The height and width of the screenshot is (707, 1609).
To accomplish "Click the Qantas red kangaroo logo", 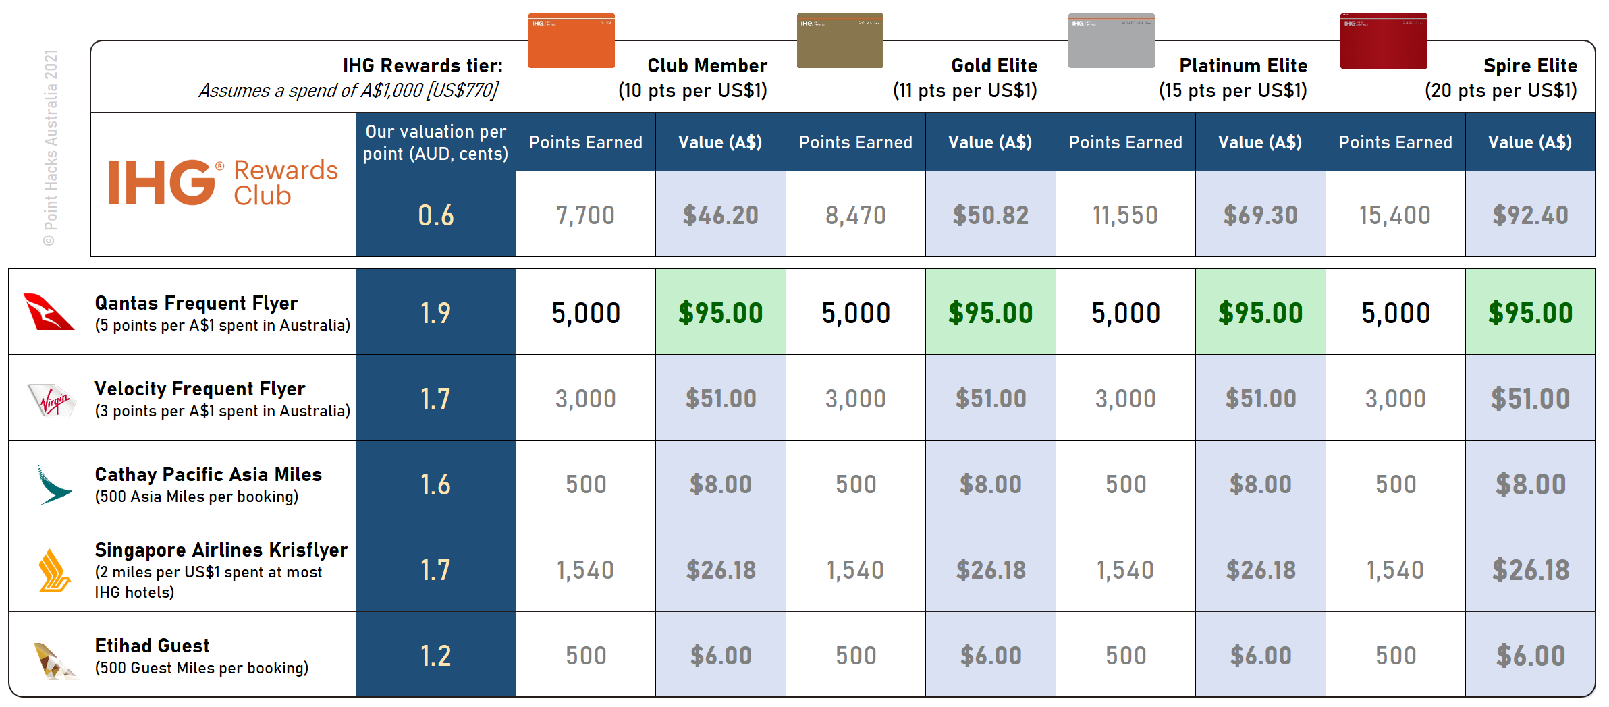I will [49, 312].
